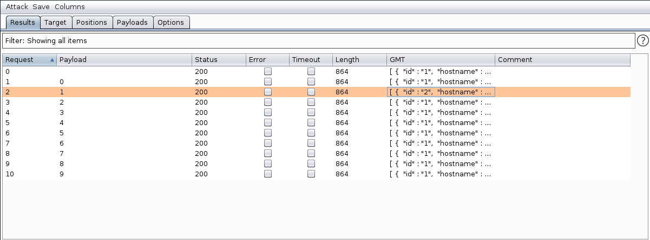Sort by the Payload column header
This screenshot has height=240, width=650.
pos(124,60)
